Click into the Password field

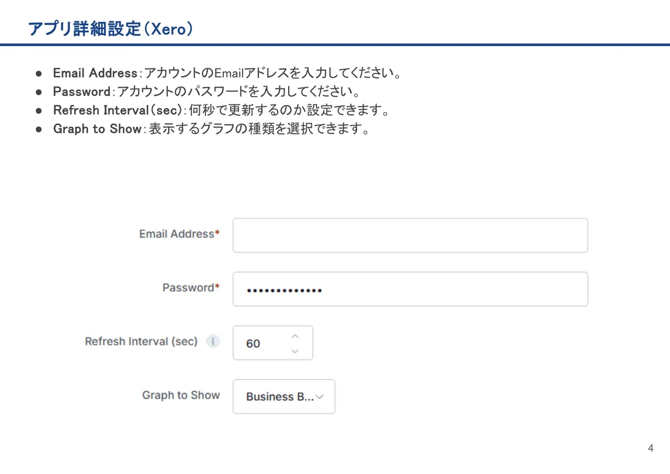tap(410, 289)
